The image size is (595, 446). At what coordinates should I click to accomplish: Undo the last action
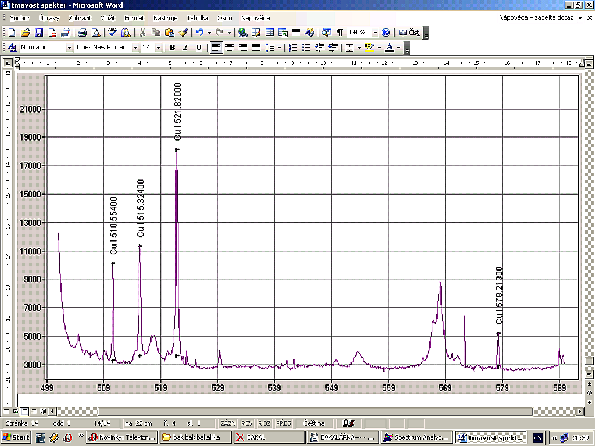tap(200, 33)
